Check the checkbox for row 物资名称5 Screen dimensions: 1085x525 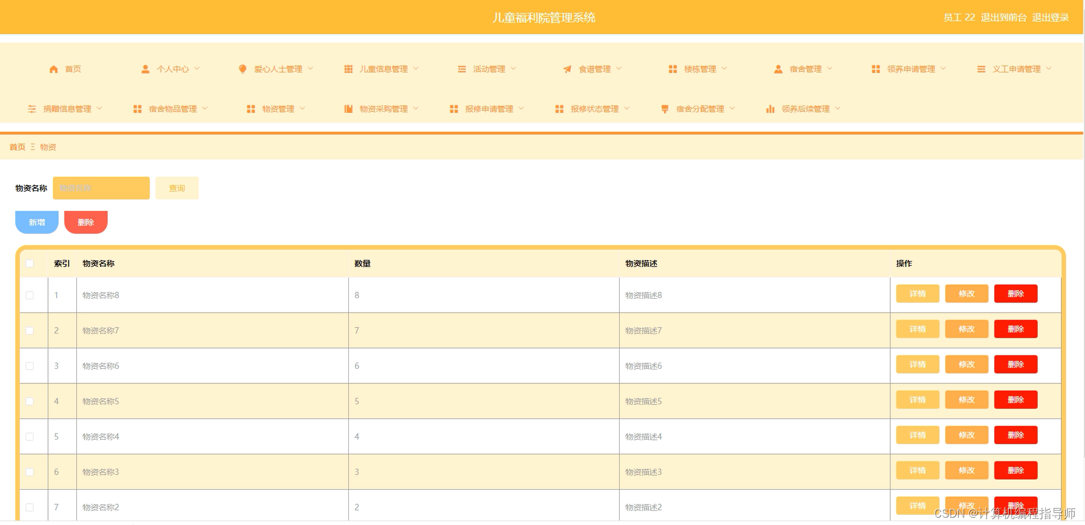[29, 401]
